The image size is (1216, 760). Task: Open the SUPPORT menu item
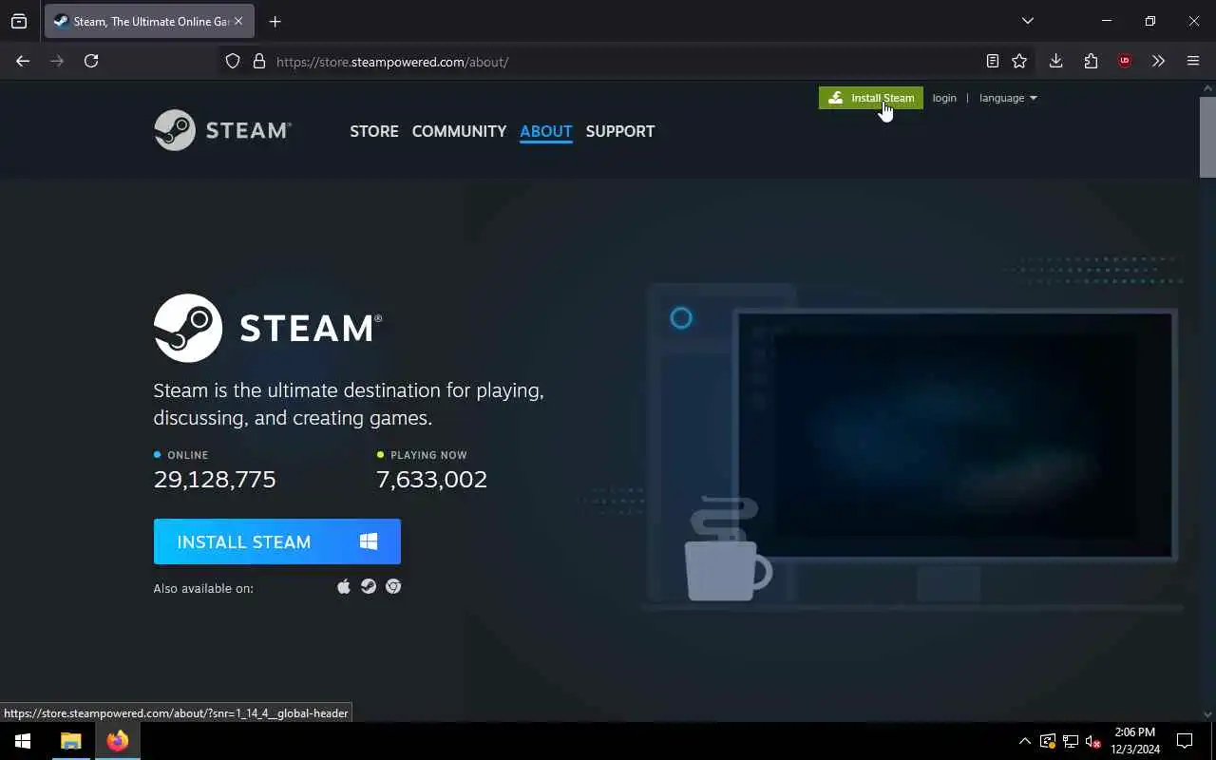620,131
